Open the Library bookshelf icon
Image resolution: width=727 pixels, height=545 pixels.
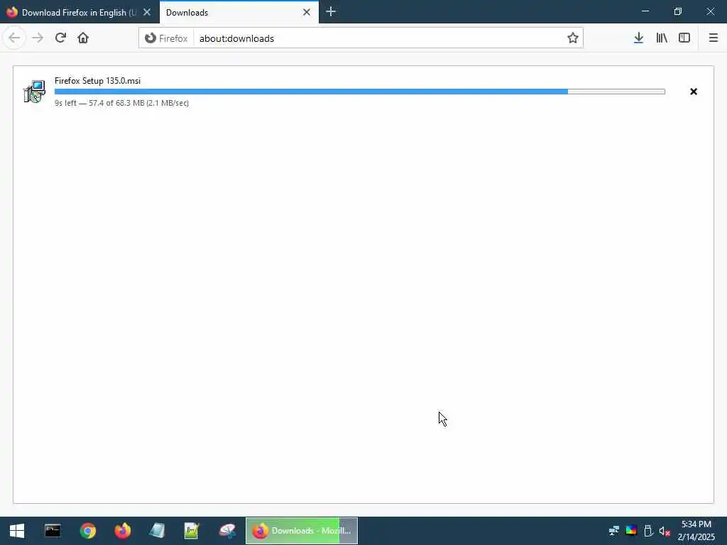pos(662,38)
